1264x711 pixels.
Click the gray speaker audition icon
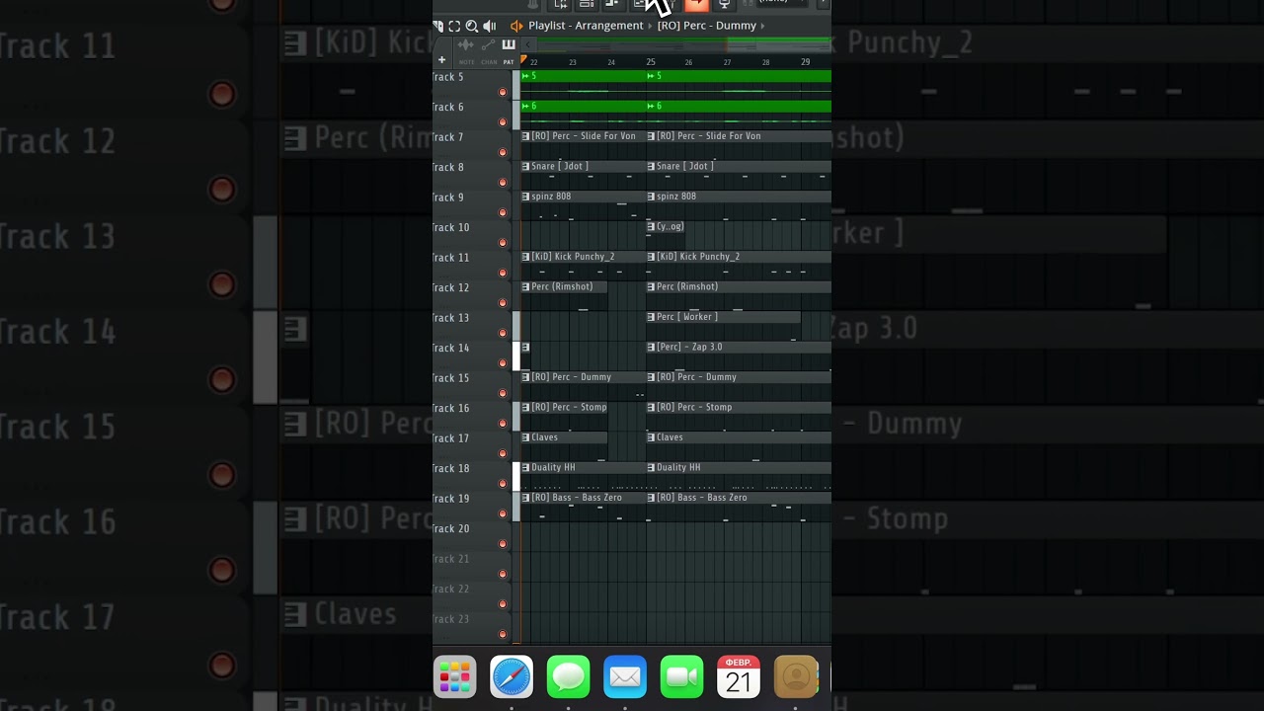(490, 26)
